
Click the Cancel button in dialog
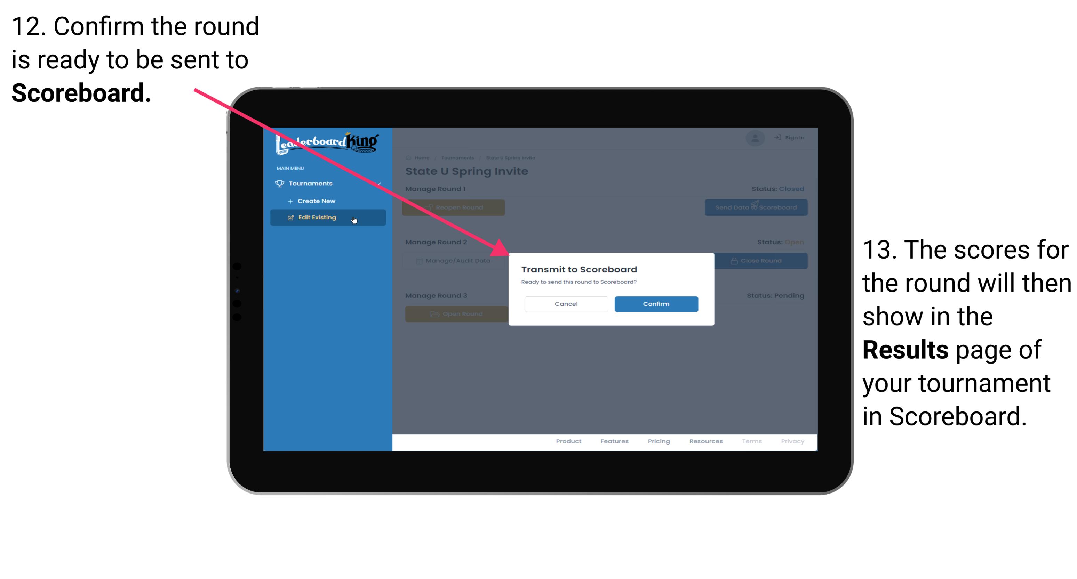coord(565,303)
